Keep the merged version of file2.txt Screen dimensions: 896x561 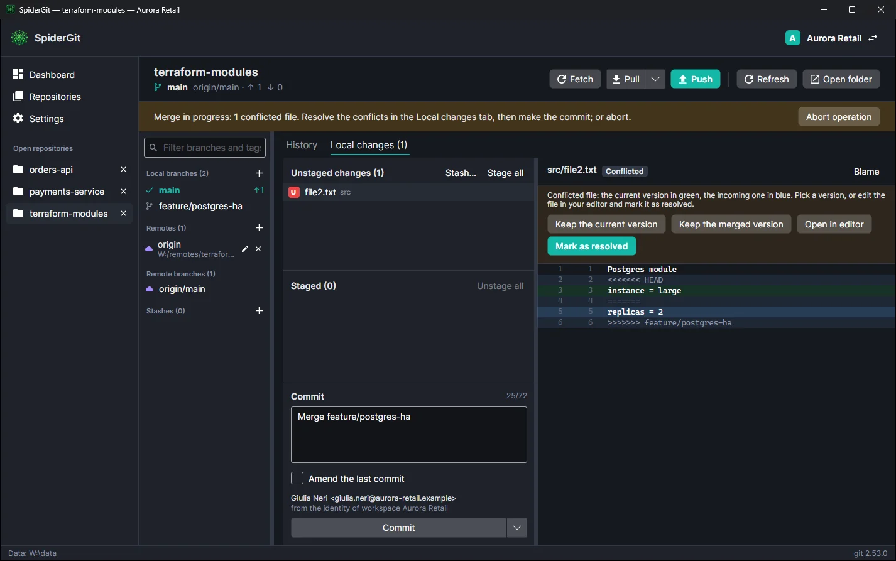coord(731,224)
